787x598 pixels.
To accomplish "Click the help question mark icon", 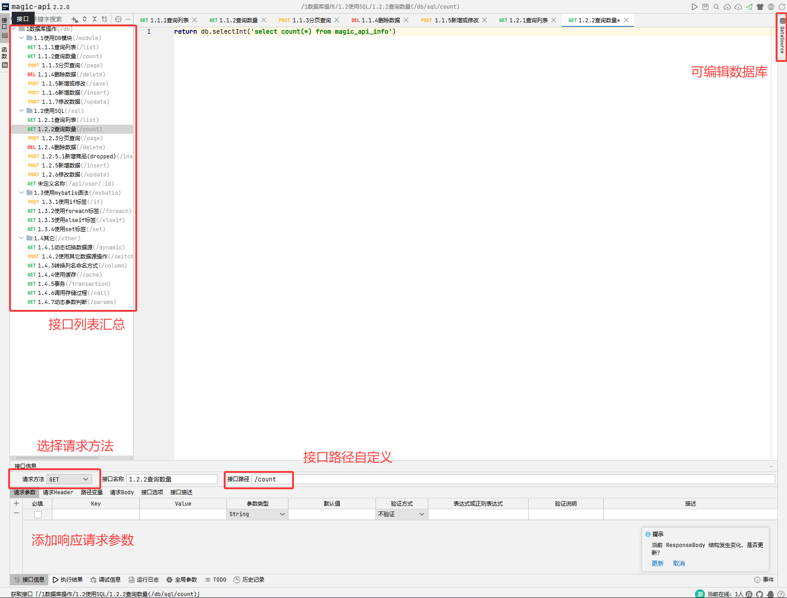I will click(x=781, y=594).
